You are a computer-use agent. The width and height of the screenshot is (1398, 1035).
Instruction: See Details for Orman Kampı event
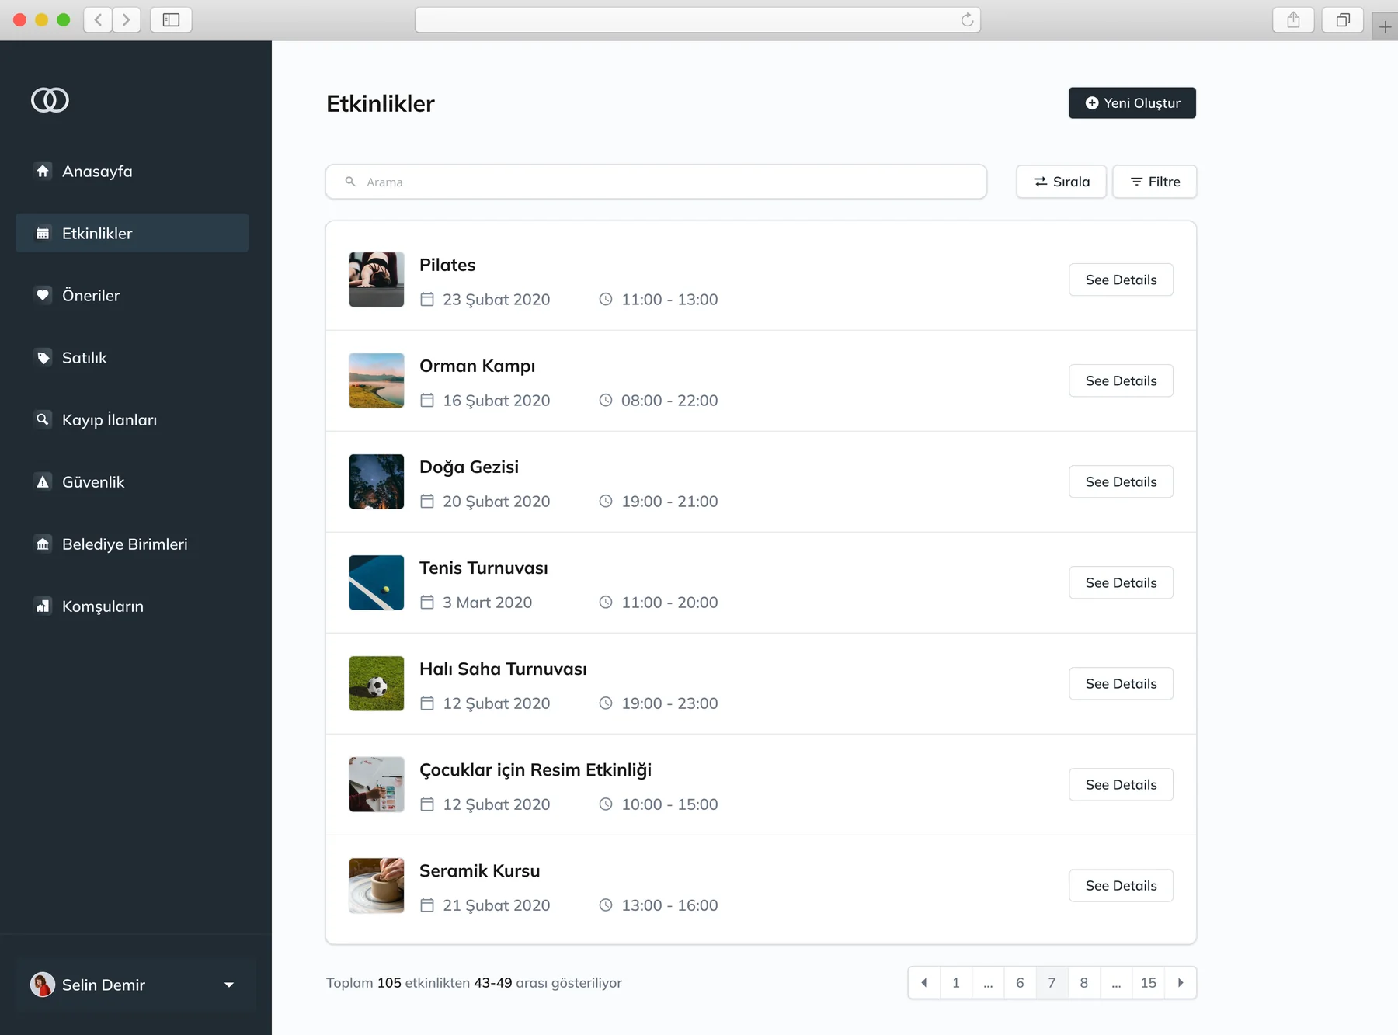point(1121,380)
